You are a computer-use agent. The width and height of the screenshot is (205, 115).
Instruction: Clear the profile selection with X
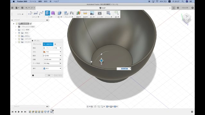click(x=55, y=44)
